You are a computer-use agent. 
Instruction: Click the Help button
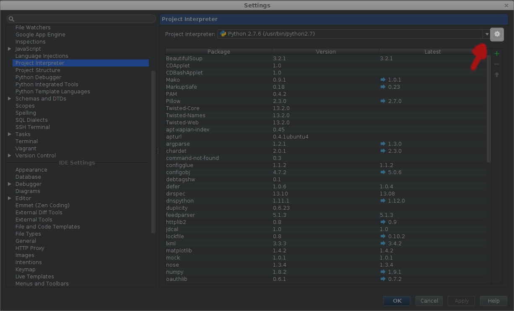click(494, 301)
